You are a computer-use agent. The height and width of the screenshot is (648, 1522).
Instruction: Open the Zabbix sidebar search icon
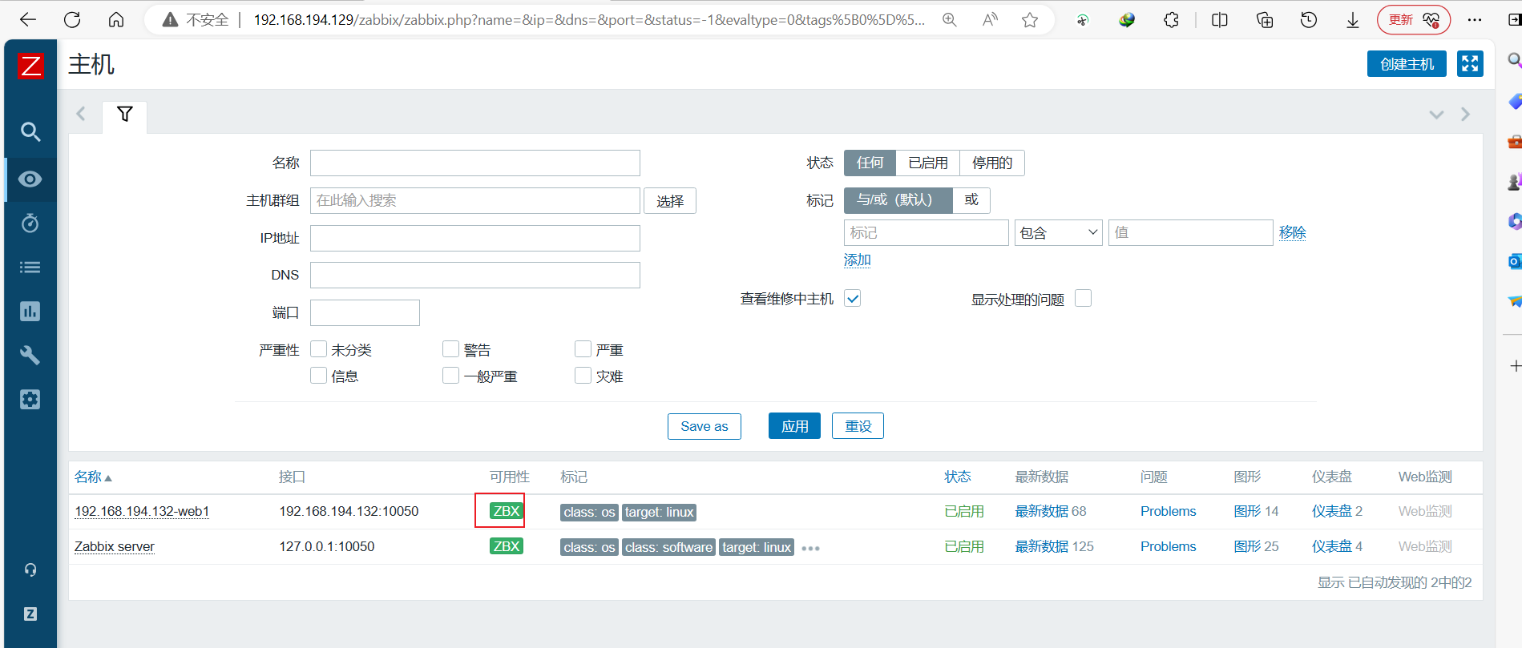point(30,131)
